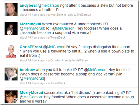139x105 pixels.
Task: Open MerryMorud's avatar with NOH8 badge
Action: [x=11, y=97]
